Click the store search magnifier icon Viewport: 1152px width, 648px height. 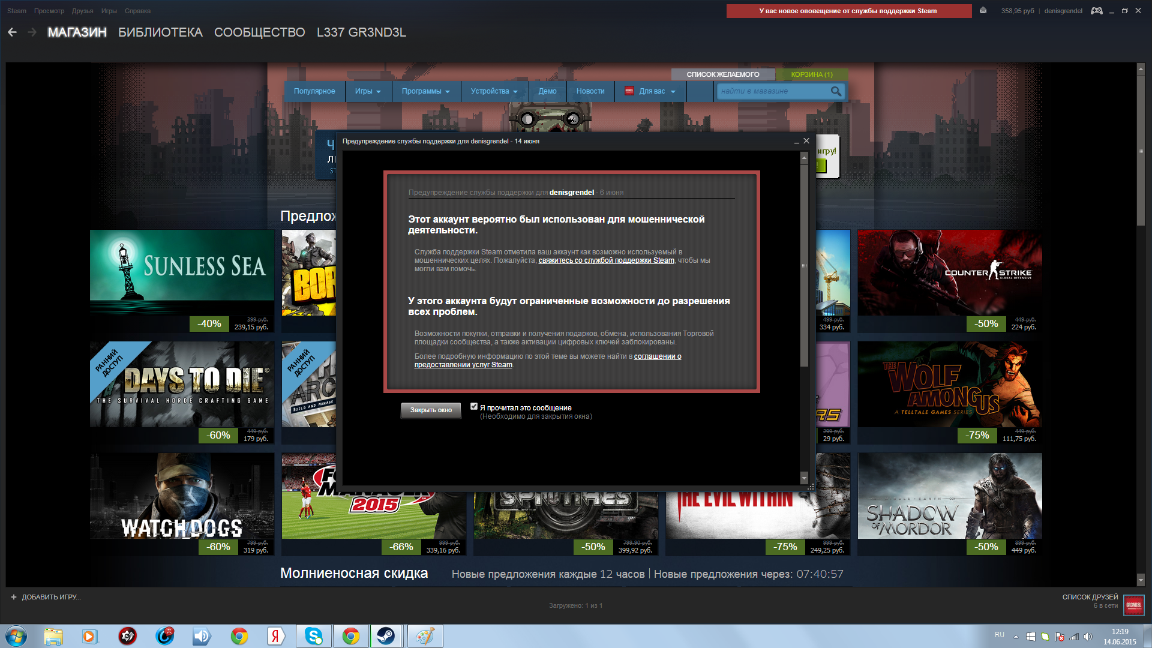836,91
